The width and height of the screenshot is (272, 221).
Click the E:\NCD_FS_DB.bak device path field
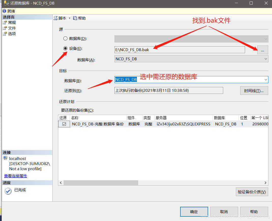click(x=180, y=50)
